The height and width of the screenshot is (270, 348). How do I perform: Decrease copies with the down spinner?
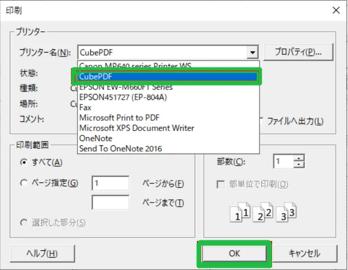299,164
